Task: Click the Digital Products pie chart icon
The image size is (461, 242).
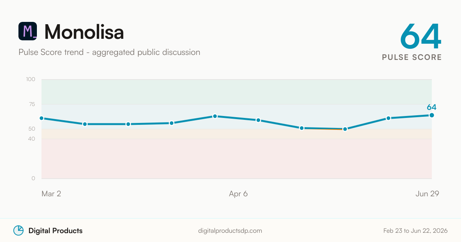Action: (18, 230)
